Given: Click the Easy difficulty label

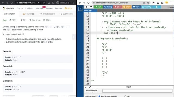Looking at the screenshot, I should pos(5,20).
